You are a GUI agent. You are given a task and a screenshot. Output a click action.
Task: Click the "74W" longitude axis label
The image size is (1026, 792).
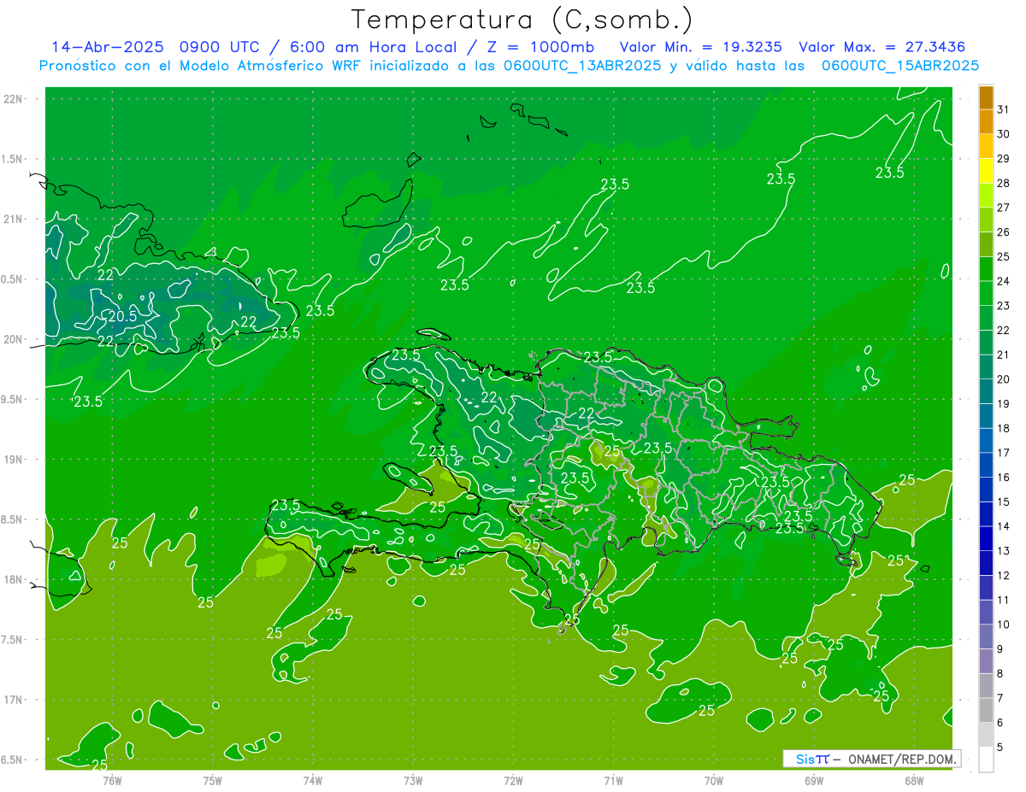(313, 781)
